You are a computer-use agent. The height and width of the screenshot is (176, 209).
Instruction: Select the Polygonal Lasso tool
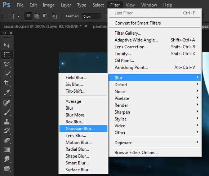click(x=6, y=64)
